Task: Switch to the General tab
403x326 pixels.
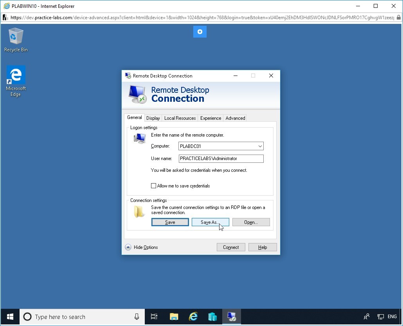Action: tap(135, 117)
